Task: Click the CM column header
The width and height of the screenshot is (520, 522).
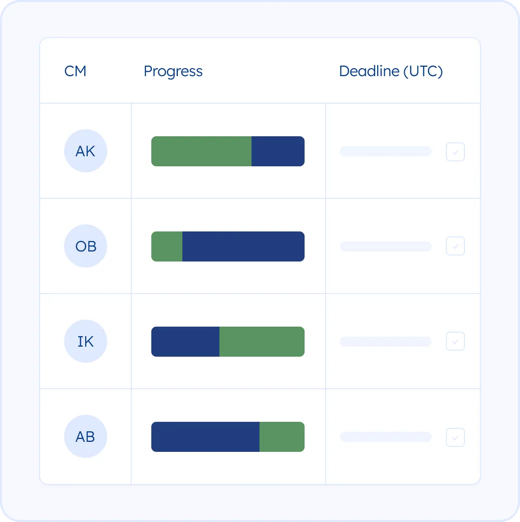Action: click(75, 71)
